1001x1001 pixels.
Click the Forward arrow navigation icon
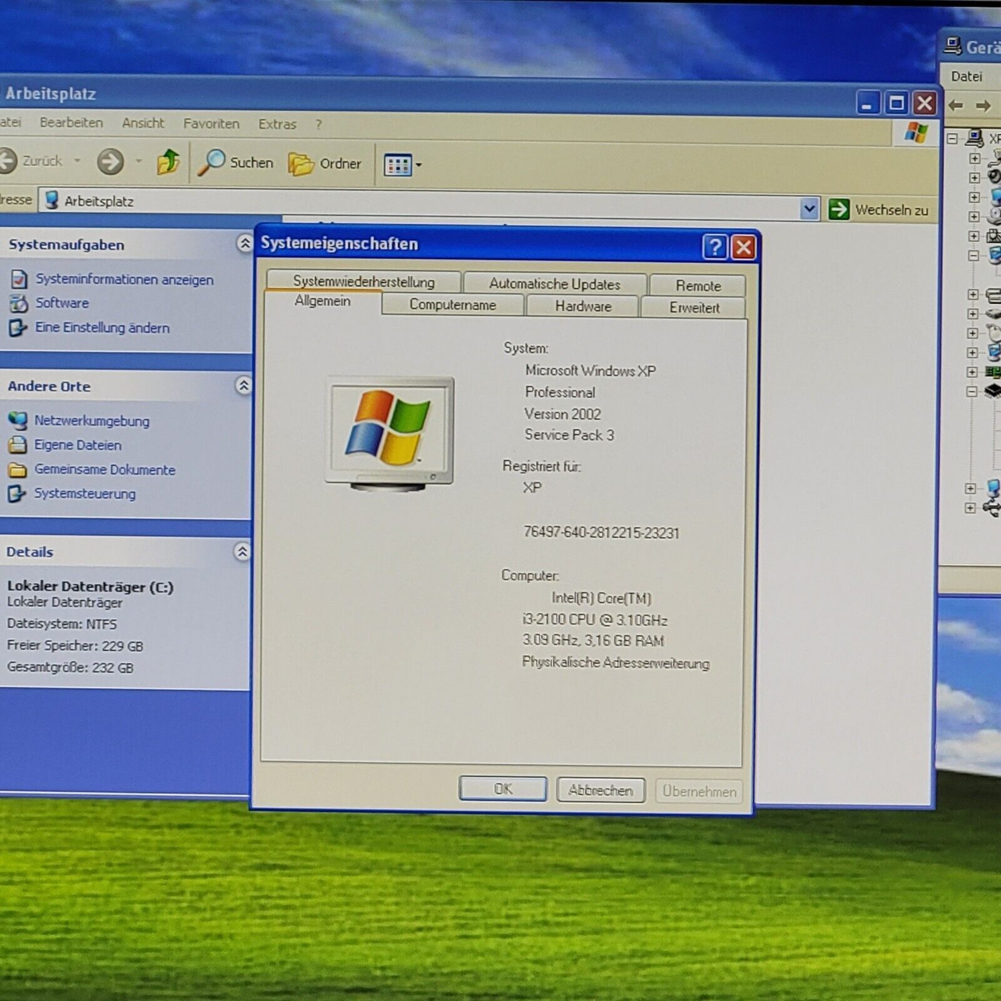(x=110, y=161)
